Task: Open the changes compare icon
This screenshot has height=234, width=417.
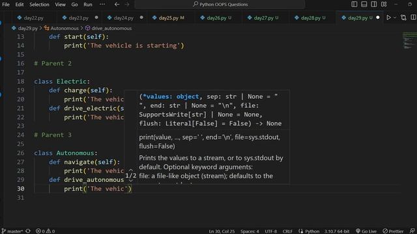Action: coord(403,18)
